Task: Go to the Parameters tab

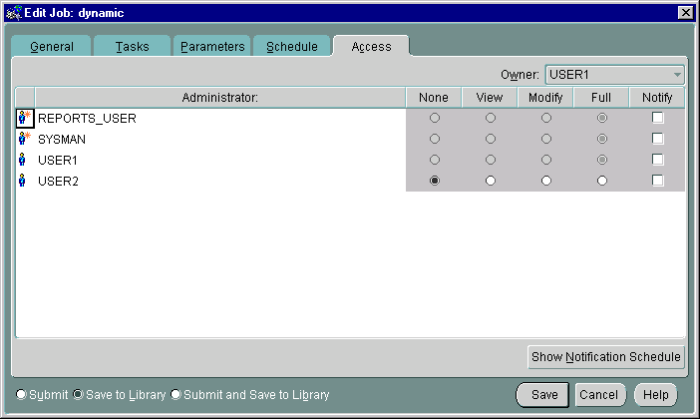Action: coord(212,47)
